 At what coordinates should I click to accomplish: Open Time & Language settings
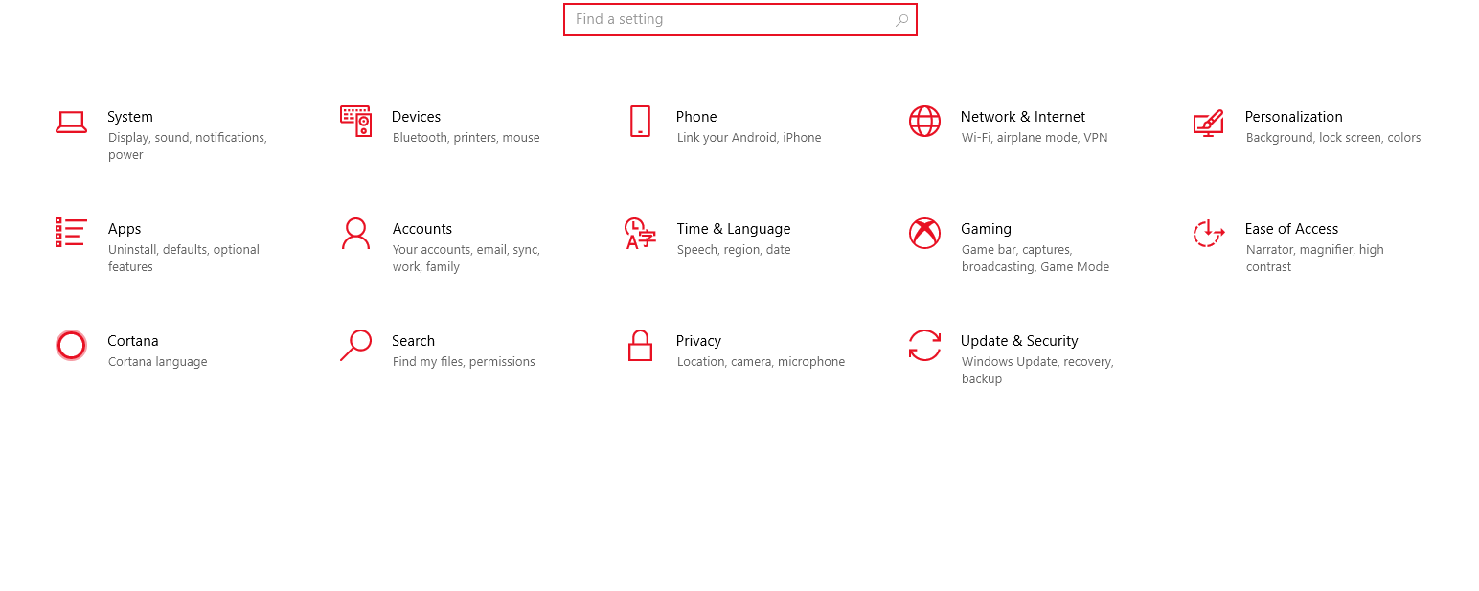[733, 229]
